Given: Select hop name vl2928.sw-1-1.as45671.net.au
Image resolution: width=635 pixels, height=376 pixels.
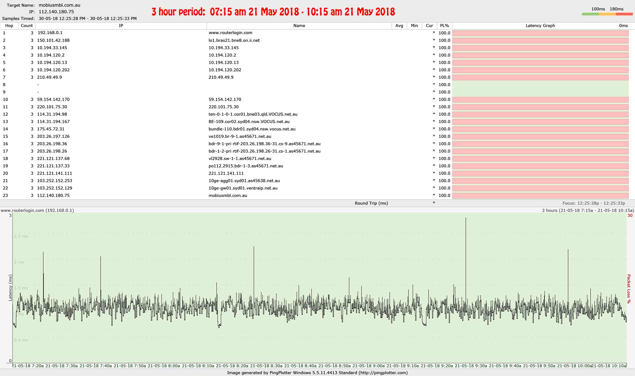Looking at the screenshot, I should click(x=240, y=158).
